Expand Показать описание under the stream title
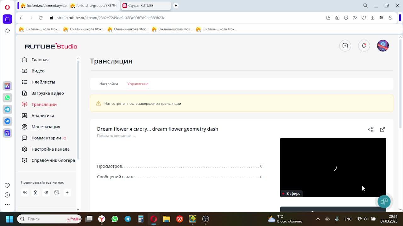 [x=116, y=136]
